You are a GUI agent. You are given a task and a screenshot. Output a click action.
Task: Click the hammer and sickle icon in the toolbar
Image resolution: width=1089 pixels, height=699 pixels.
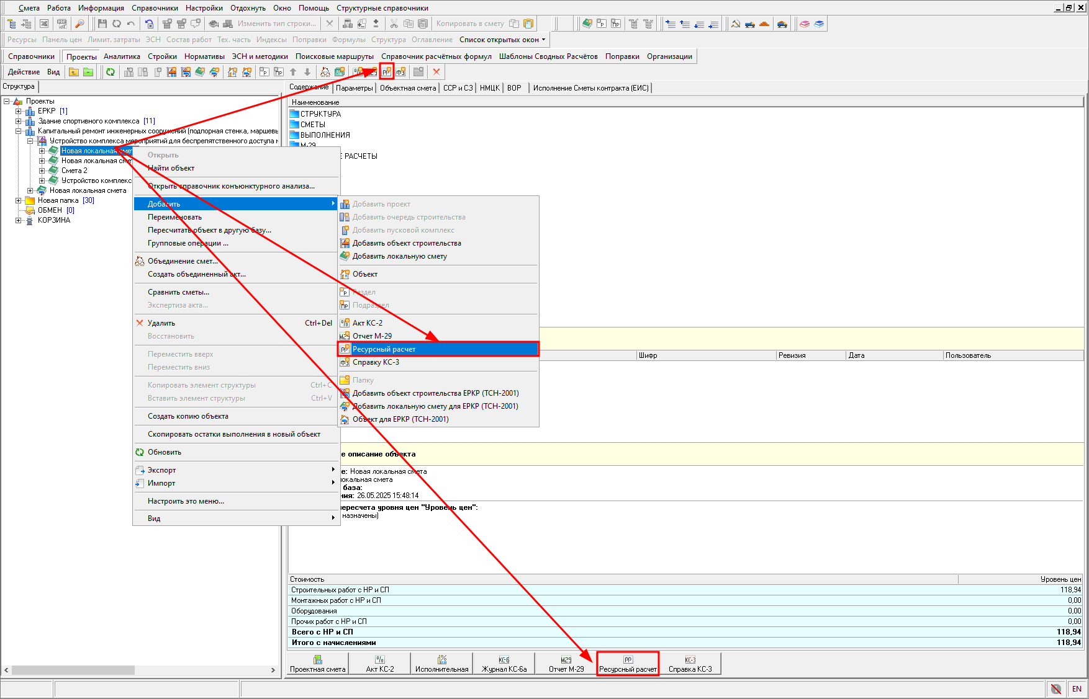pos(736,24)
